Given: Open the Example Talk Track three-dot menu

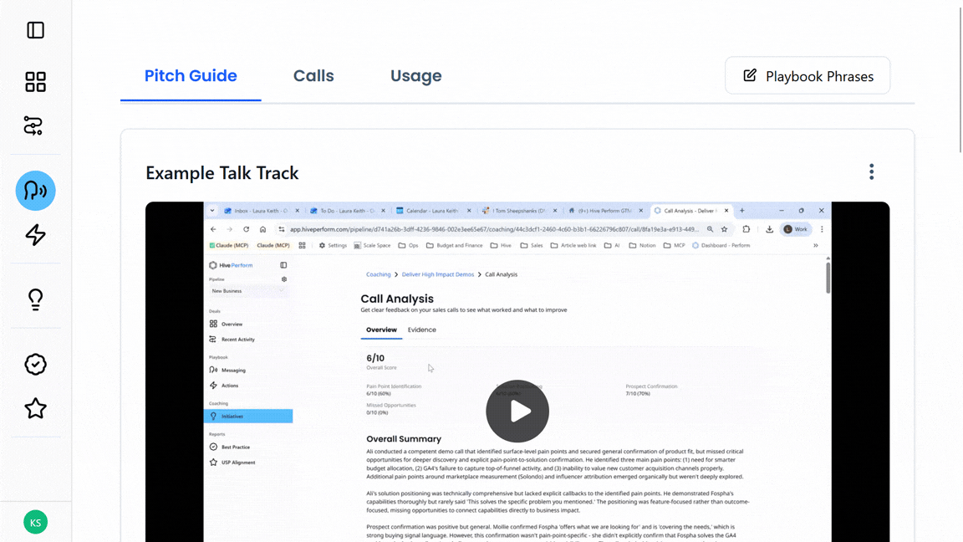Looking at the screenshot, I should (x=871, y=171).
